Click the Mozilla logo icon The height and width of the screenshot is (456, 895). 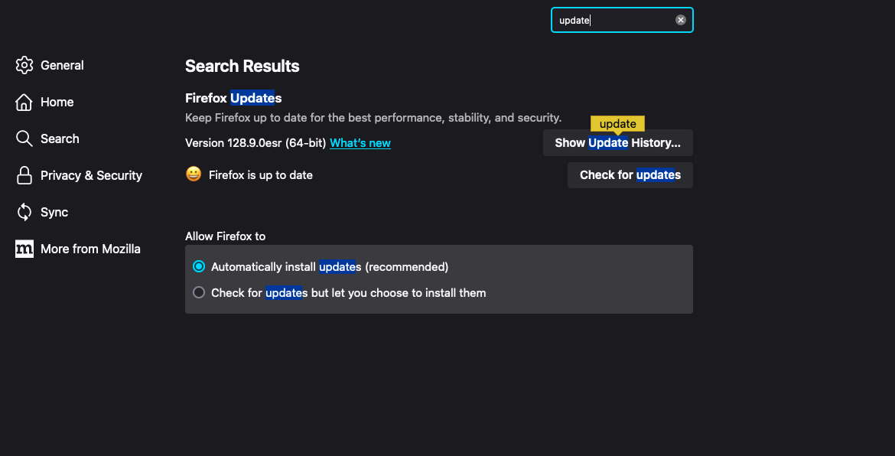(x=24, y=249)
